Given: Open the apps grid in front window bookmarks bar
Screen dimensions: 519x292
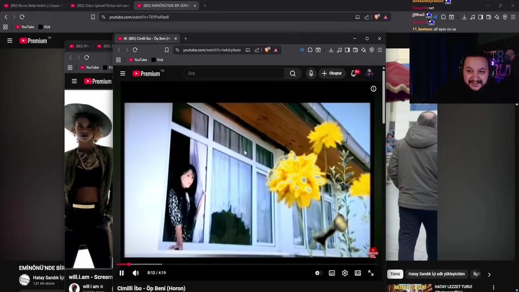Looking at the screenshot, I should [x=118, y=60].
